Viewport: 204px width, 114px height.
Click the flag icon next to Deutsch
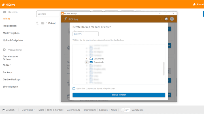click(3, 110)
